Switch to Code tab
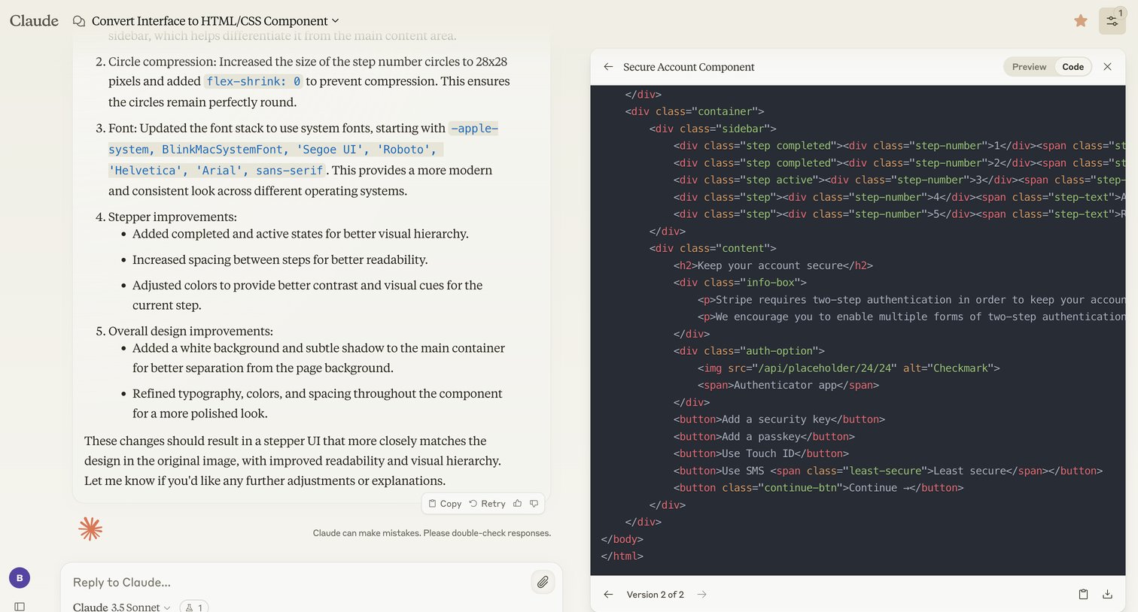The width and height of the screenshot is (1138, 612). [1073, 67]
